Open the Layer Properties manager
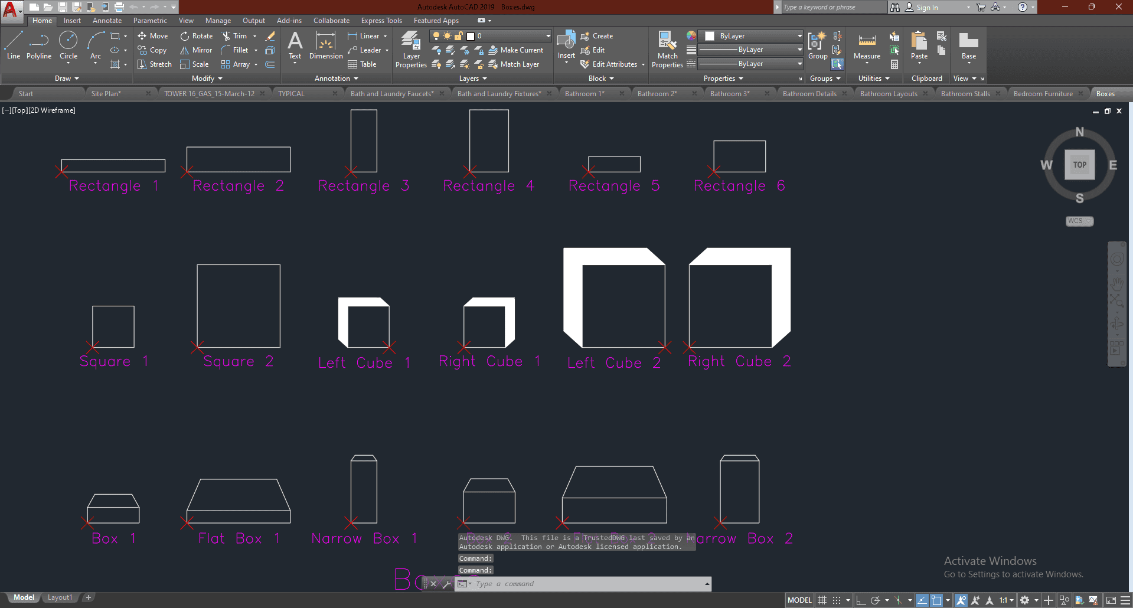This screenshot has width=1133, height=608. pos(411,50)
